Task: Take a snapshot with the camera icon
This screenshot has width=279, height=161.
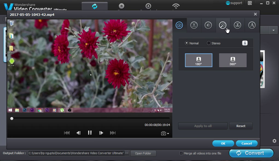Action: [x=163, y=133]
